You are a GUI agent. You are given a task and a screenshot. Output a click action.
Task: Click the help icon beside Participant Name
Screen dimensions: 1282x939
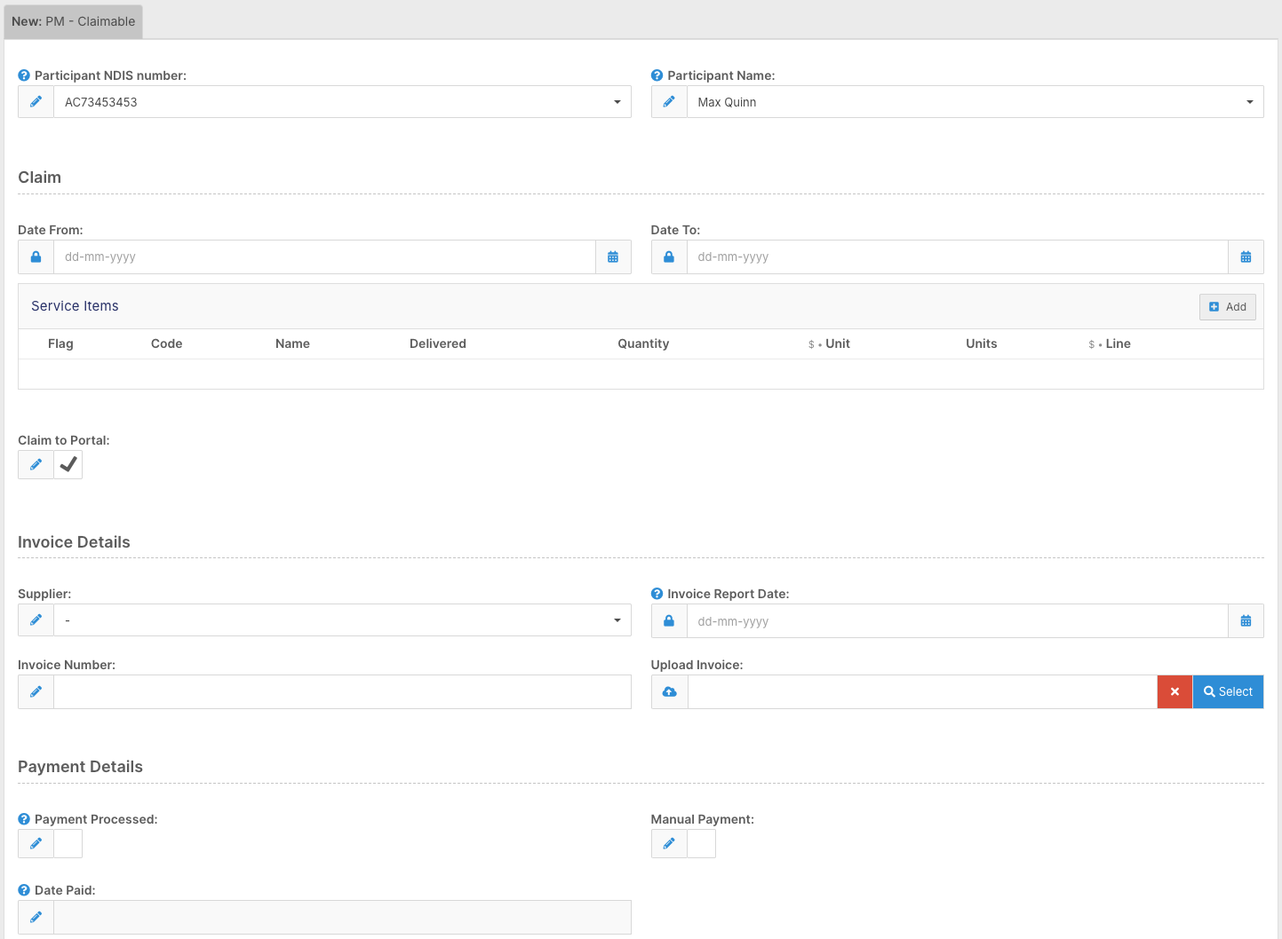point(657,75)
